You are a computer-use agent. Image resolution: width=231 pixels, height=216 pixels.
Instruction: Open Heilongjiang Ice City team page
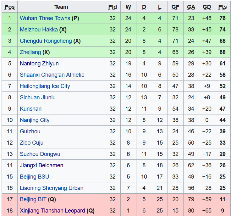click(45, 86)
